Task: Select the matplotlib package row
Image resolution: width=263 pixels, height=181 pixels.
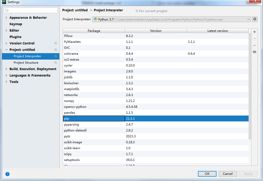Action: (156, 89)
